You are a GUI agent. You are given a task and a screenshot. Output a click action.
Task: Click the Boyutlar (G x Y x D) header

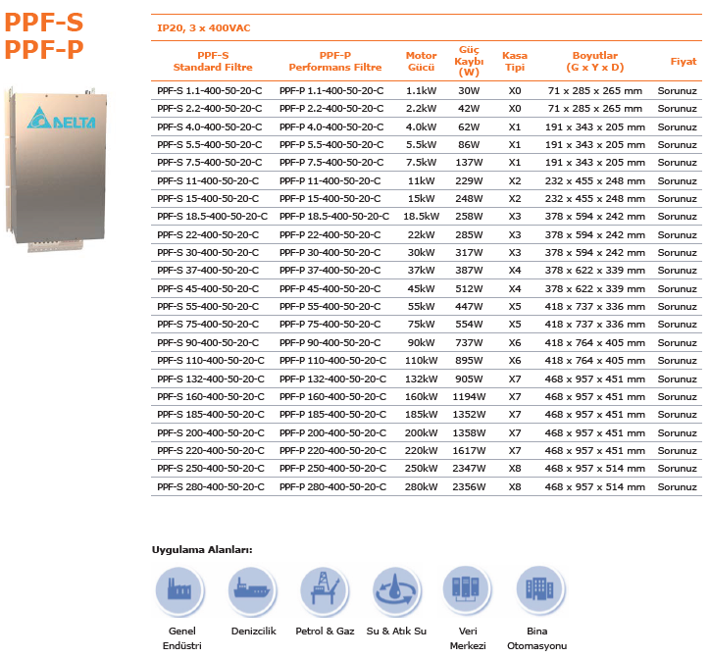point(595,61)
